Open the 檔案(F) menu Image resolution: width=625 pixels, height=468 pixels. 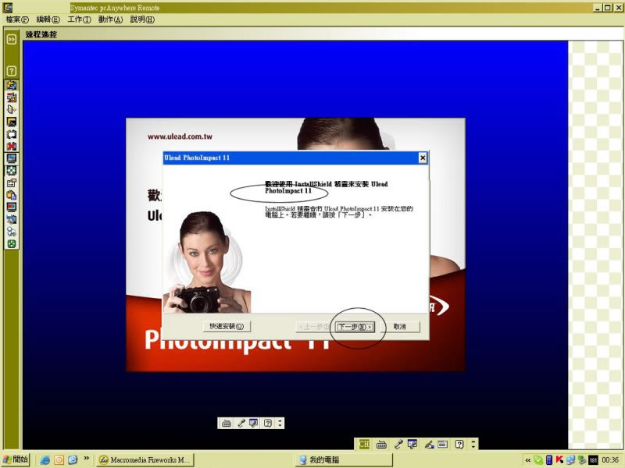(17, 19)
